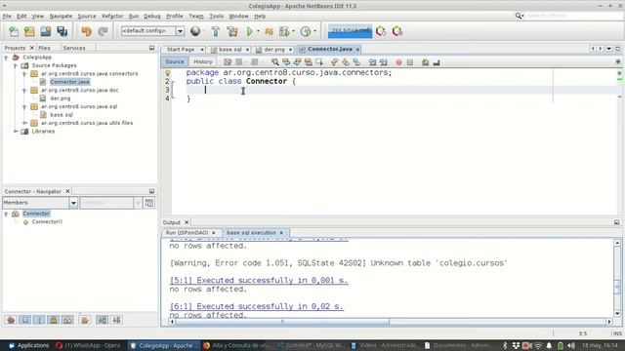Click the Next Bookmark editor icon
The image size is (625, 351).
[x=346, y=62]
